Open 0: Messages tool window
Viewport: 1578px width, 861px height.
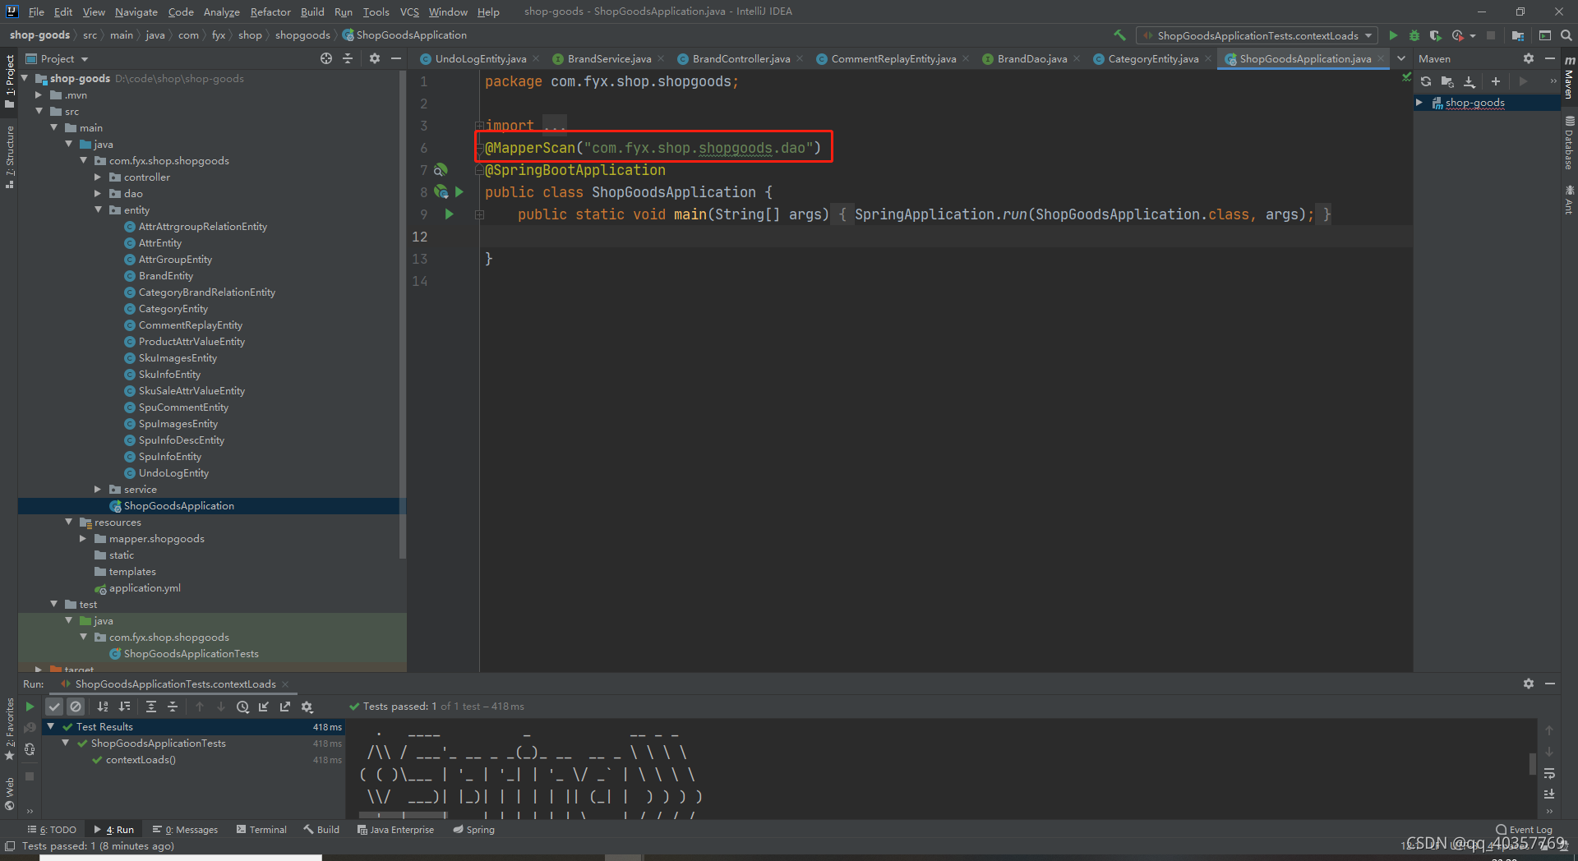(x=185, y=830)
